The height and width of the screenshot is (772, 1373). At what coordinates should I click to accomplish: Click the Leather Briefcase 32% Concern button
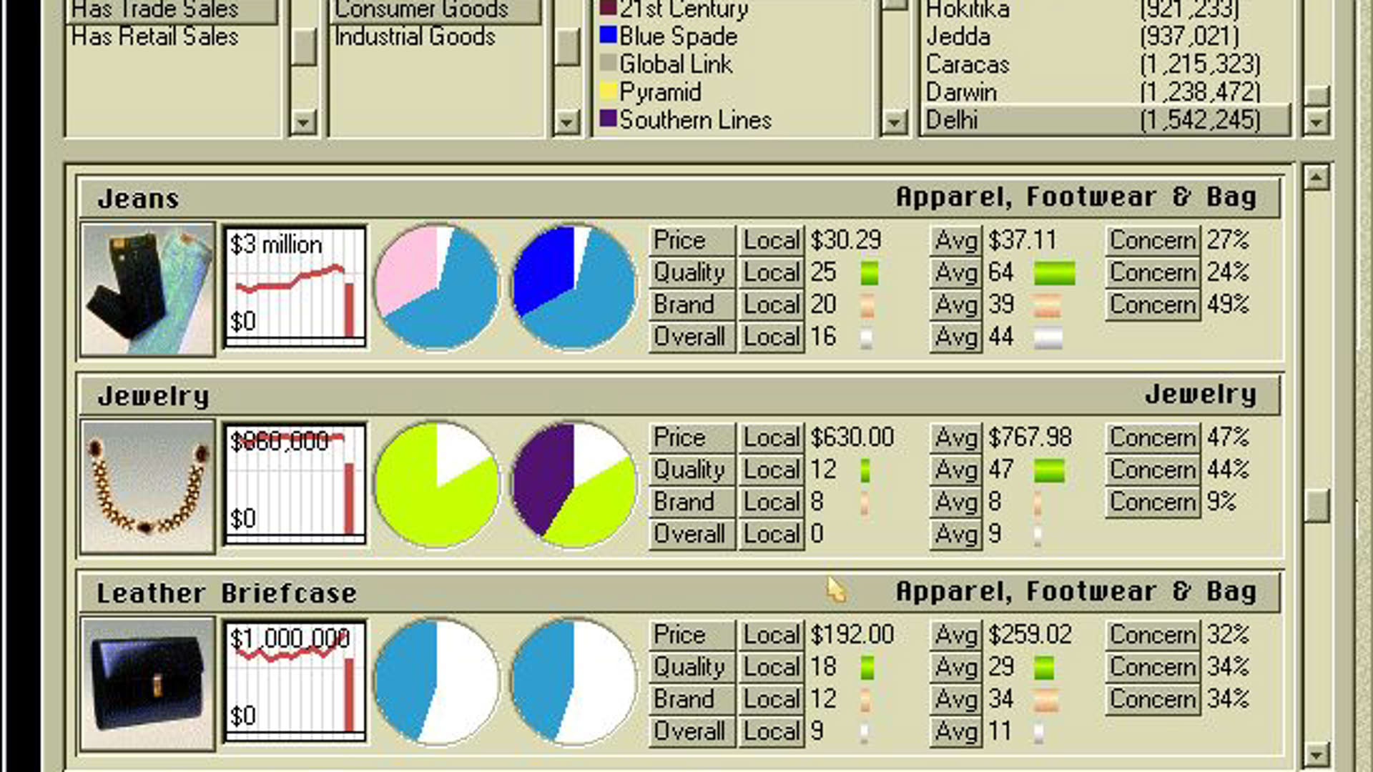tap(1153, 635)
